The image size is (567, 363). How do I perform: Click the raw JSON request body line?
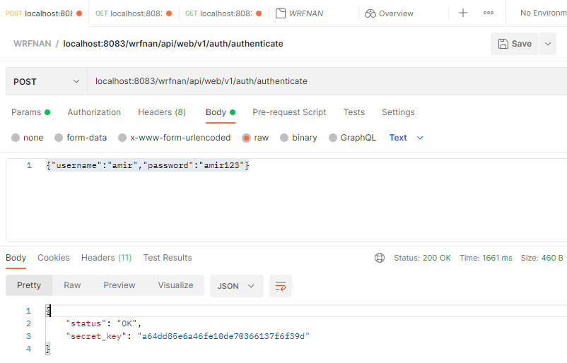148,165
